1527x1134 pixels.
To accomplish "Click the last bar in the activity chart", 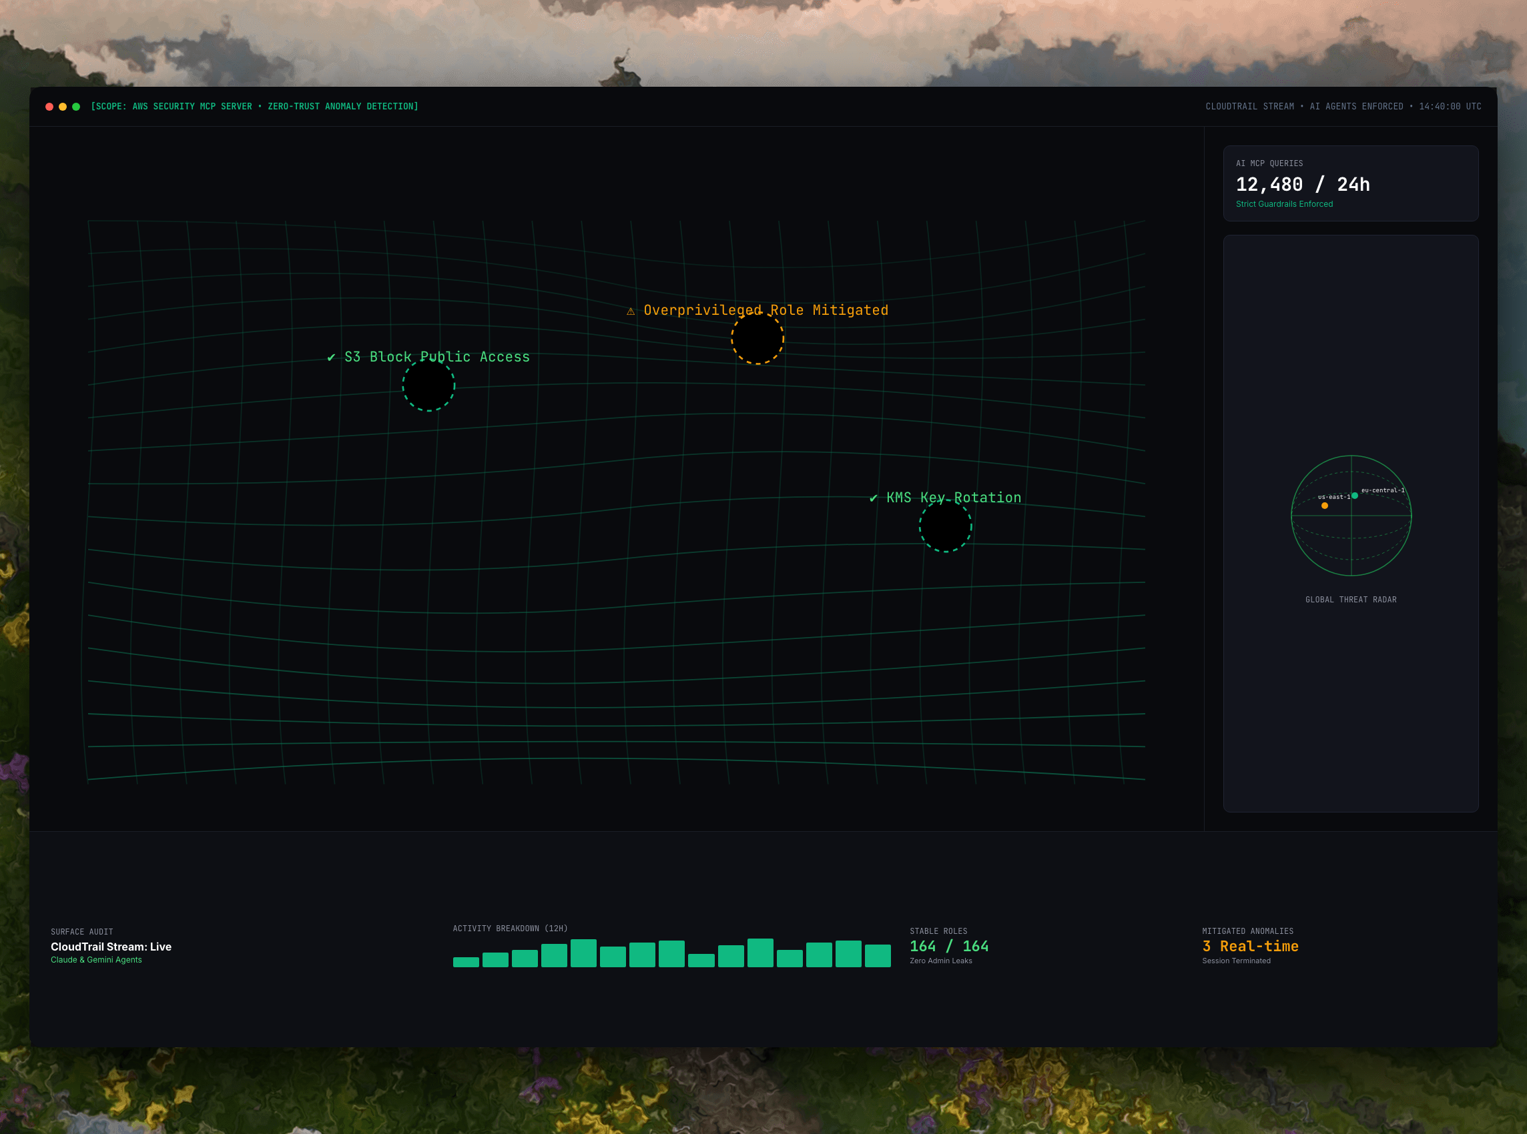I will (878, 955).
